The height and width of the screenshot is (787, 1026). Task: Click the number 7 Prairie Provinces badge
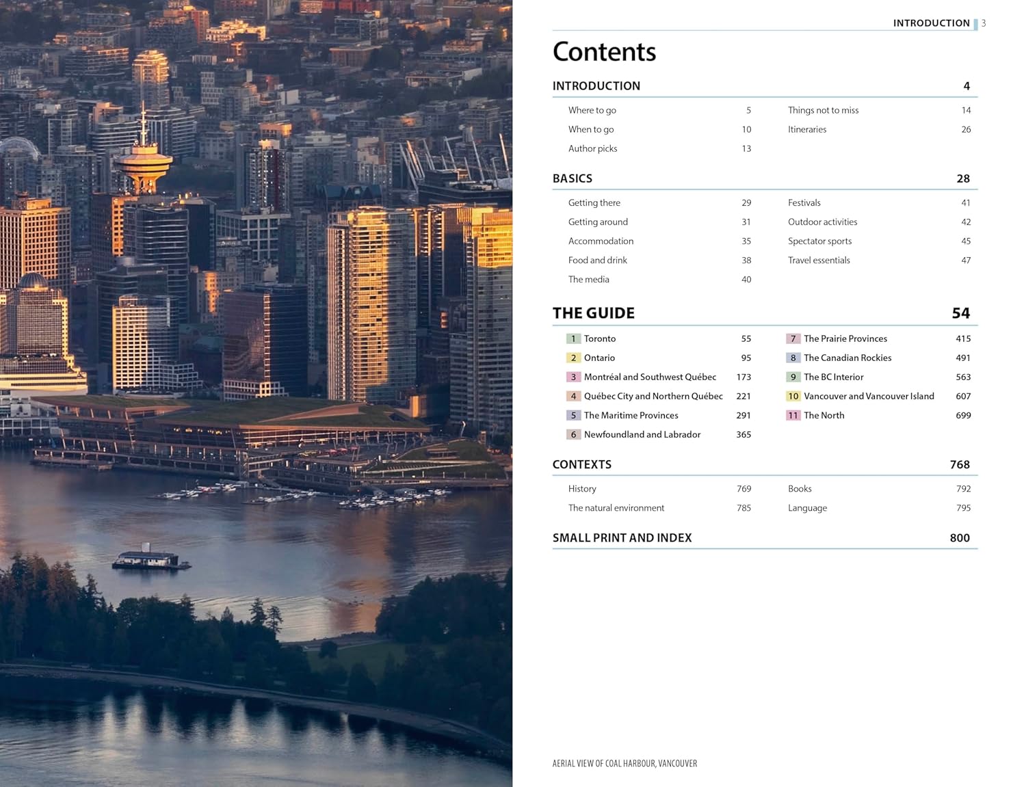(x=793, y=338)
